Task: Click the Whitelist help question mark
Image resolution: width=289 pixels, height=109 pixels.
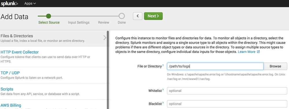Action: [x=163, y=90]
